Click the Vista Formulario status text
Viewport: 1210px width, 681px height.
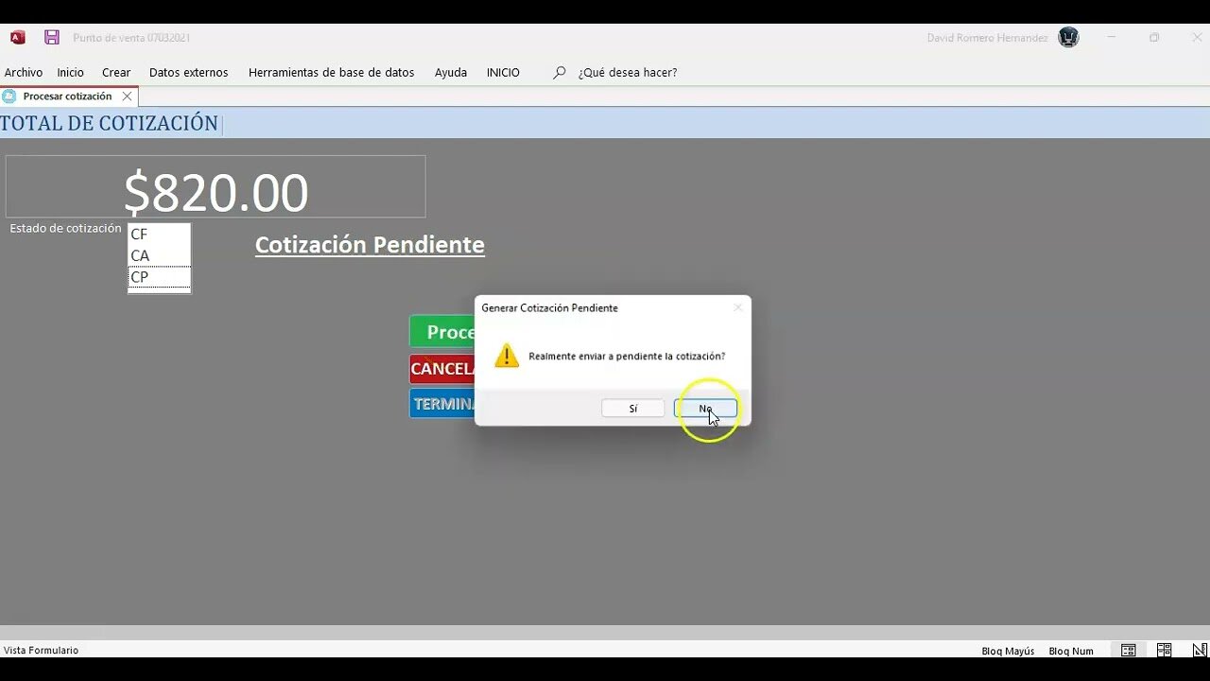coord(41,650)
